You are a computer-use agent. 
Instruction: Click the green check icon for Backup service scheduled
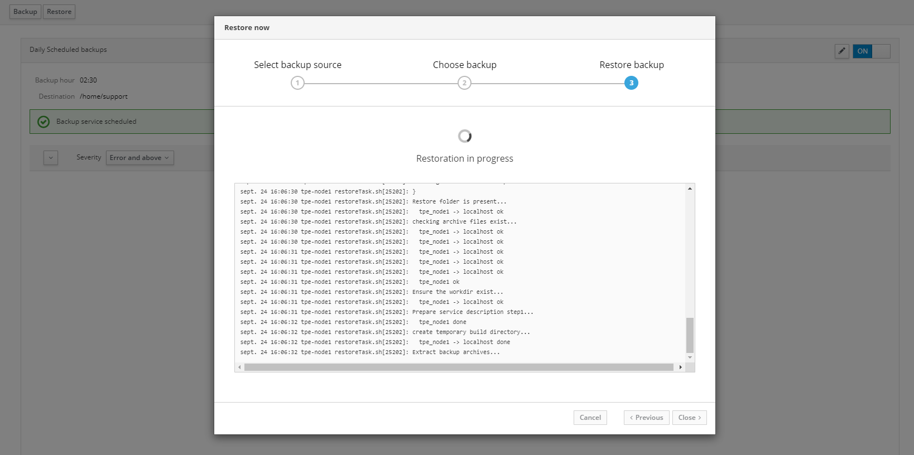(x=44, y=122)
